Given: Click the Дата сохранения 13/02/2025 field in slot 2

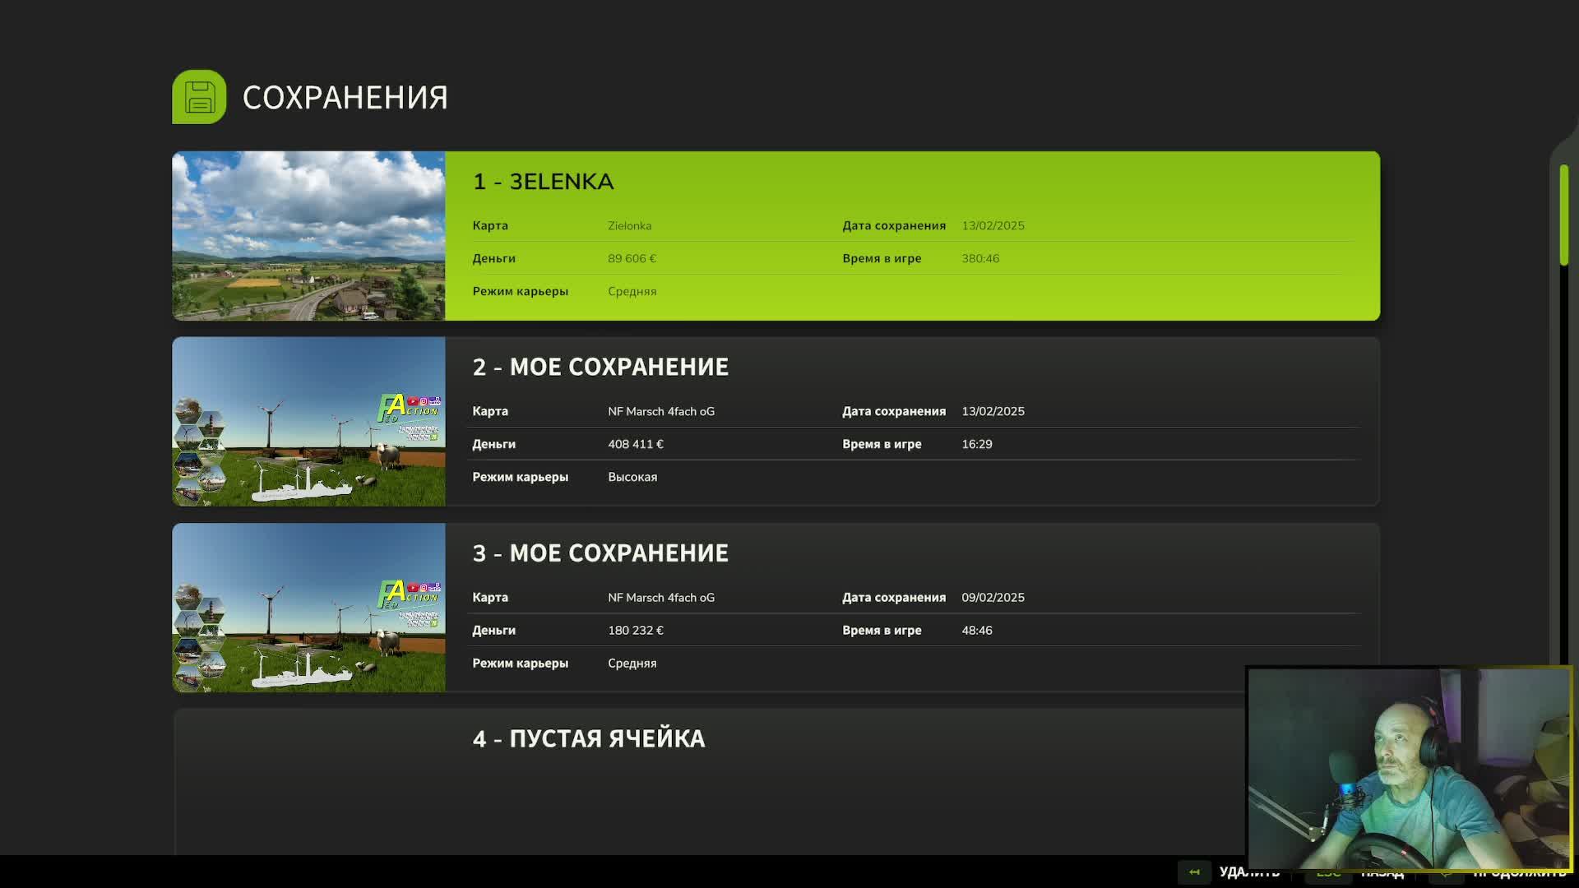Looking at the screenshot, I should [993, 411].
